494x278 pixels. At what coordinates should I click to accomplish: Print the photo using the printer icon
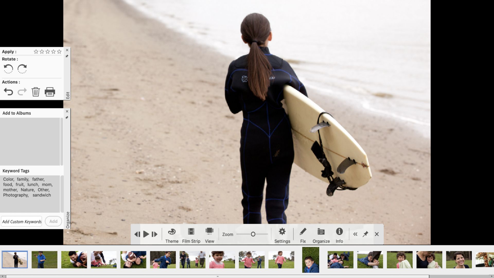point(50,92)
